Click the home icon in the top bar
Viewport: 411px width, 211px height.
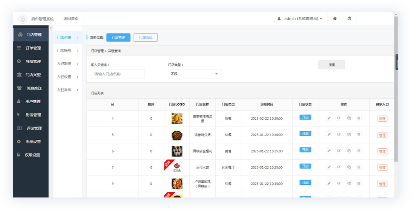(335, 18)
